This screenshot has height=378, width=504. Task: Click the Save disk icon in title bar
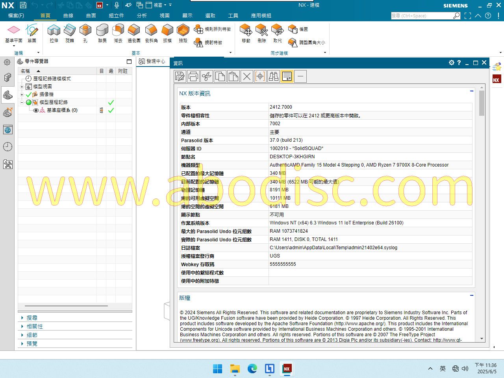point(23,5)
